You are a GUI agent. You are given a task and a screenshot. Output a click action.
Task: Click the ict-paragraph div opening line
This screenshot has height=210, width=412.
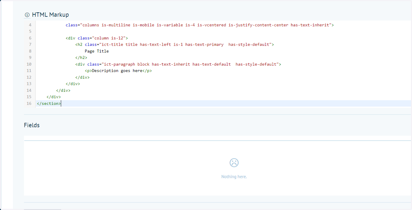coord(178,64)
